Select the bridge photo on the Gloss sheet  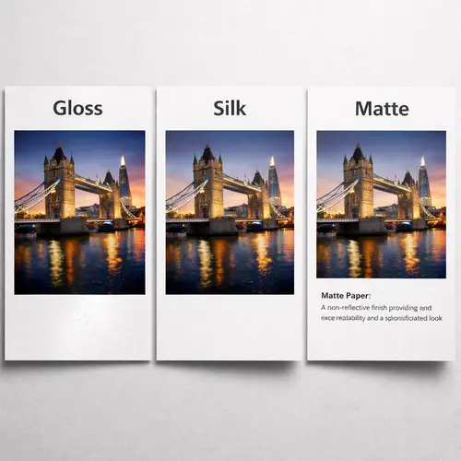pyautogui.click(x=79, y=212)
